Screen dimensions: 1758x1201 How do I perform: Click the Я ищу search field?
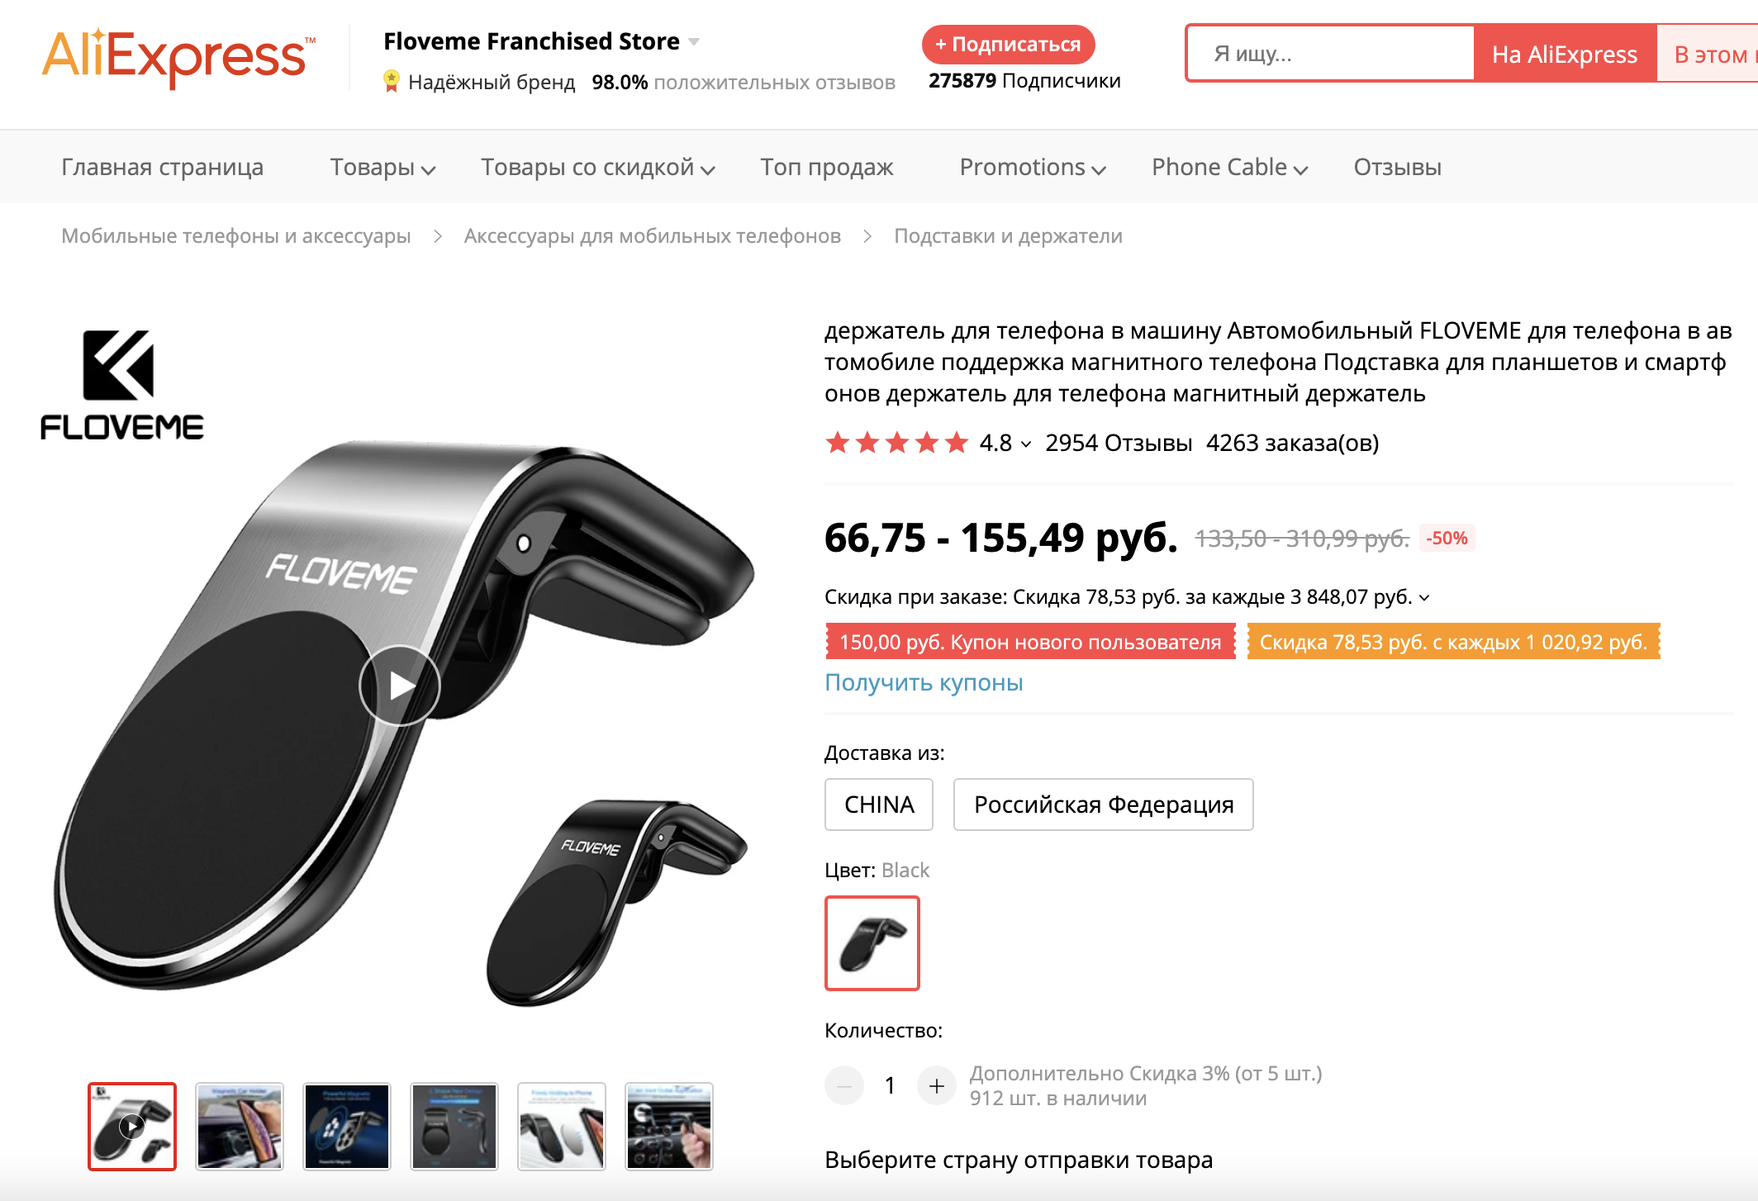pyautogui.click(x=1330, y=54)
